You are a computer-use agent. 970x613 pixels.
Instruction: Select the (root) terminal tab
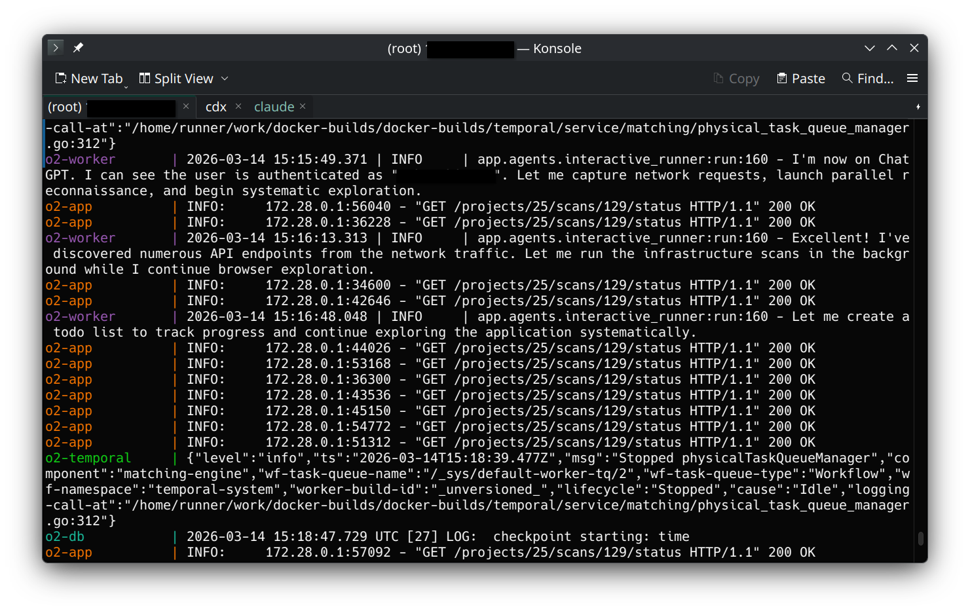tap(65, 107)
